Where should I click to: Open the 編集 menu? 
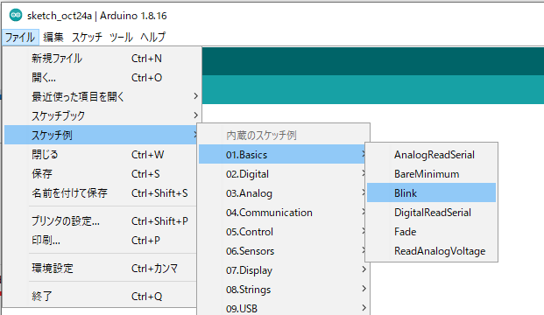coord(53,37)
